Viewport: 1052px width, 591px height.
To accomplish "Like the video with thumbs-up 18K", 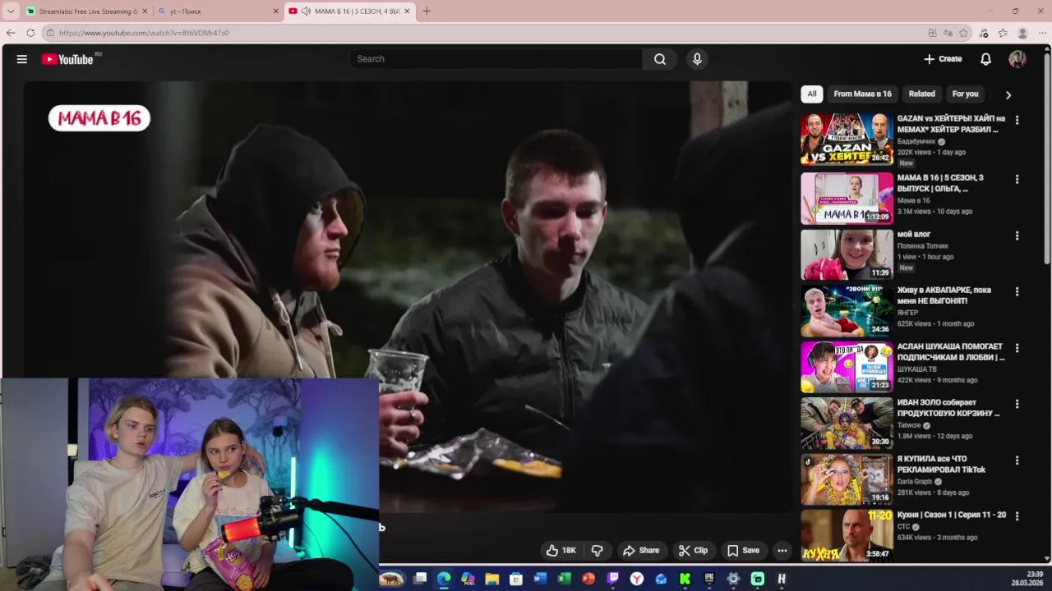I will (x=561, y=551).
